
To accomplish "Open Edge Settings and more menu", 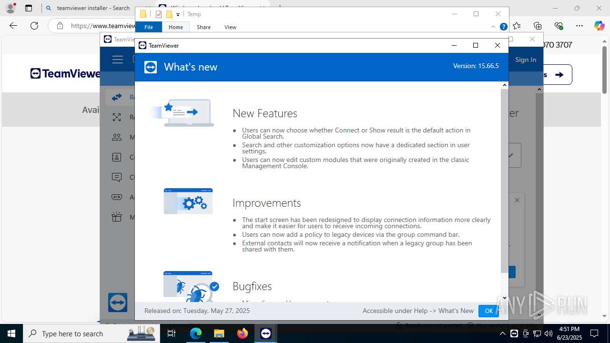I will pos(579,26).
